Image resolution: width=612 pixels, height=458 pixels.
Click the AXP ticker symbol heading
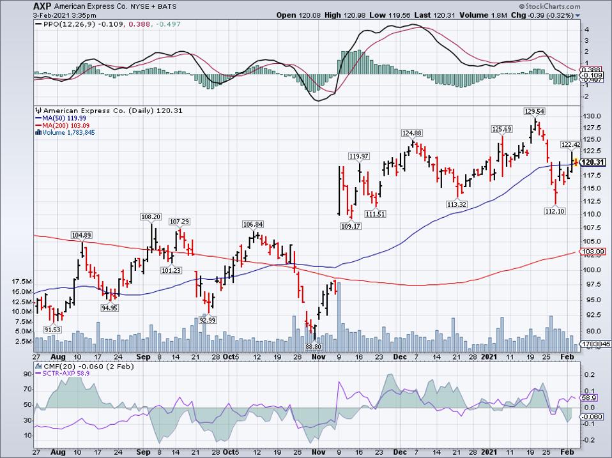(42, 6)
